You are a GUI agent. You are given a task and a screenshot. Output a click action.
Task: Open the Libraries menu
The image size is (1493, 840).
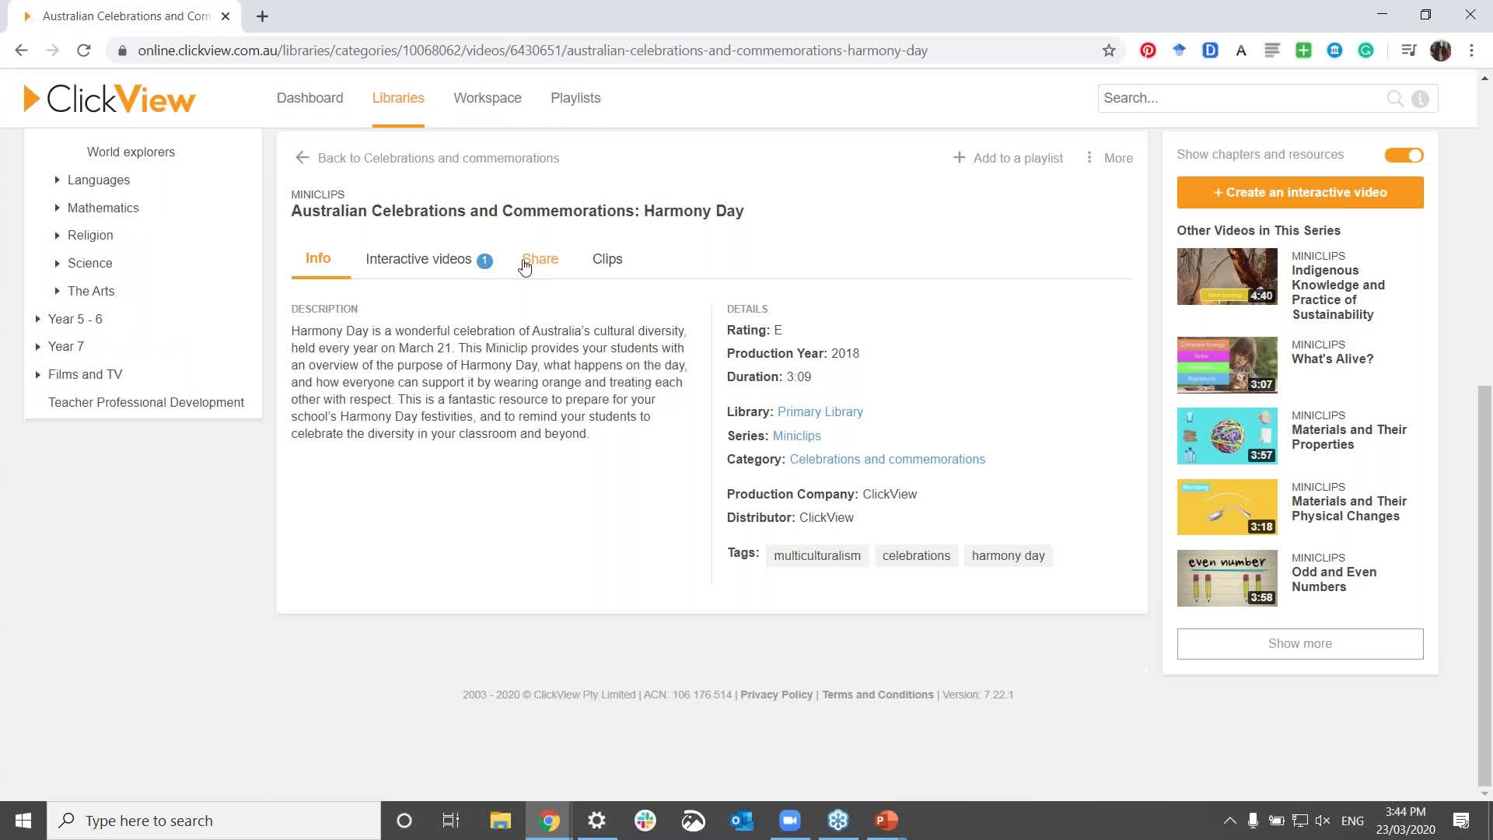click(x=398, y=98)
